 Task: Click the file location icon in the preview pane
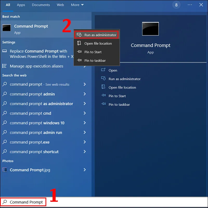(x=103, y=87)
